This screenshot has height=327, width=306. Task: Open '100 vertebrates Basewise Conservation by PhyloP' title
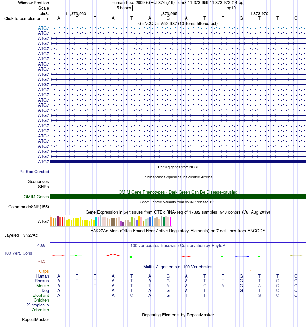tap(178, 245)
